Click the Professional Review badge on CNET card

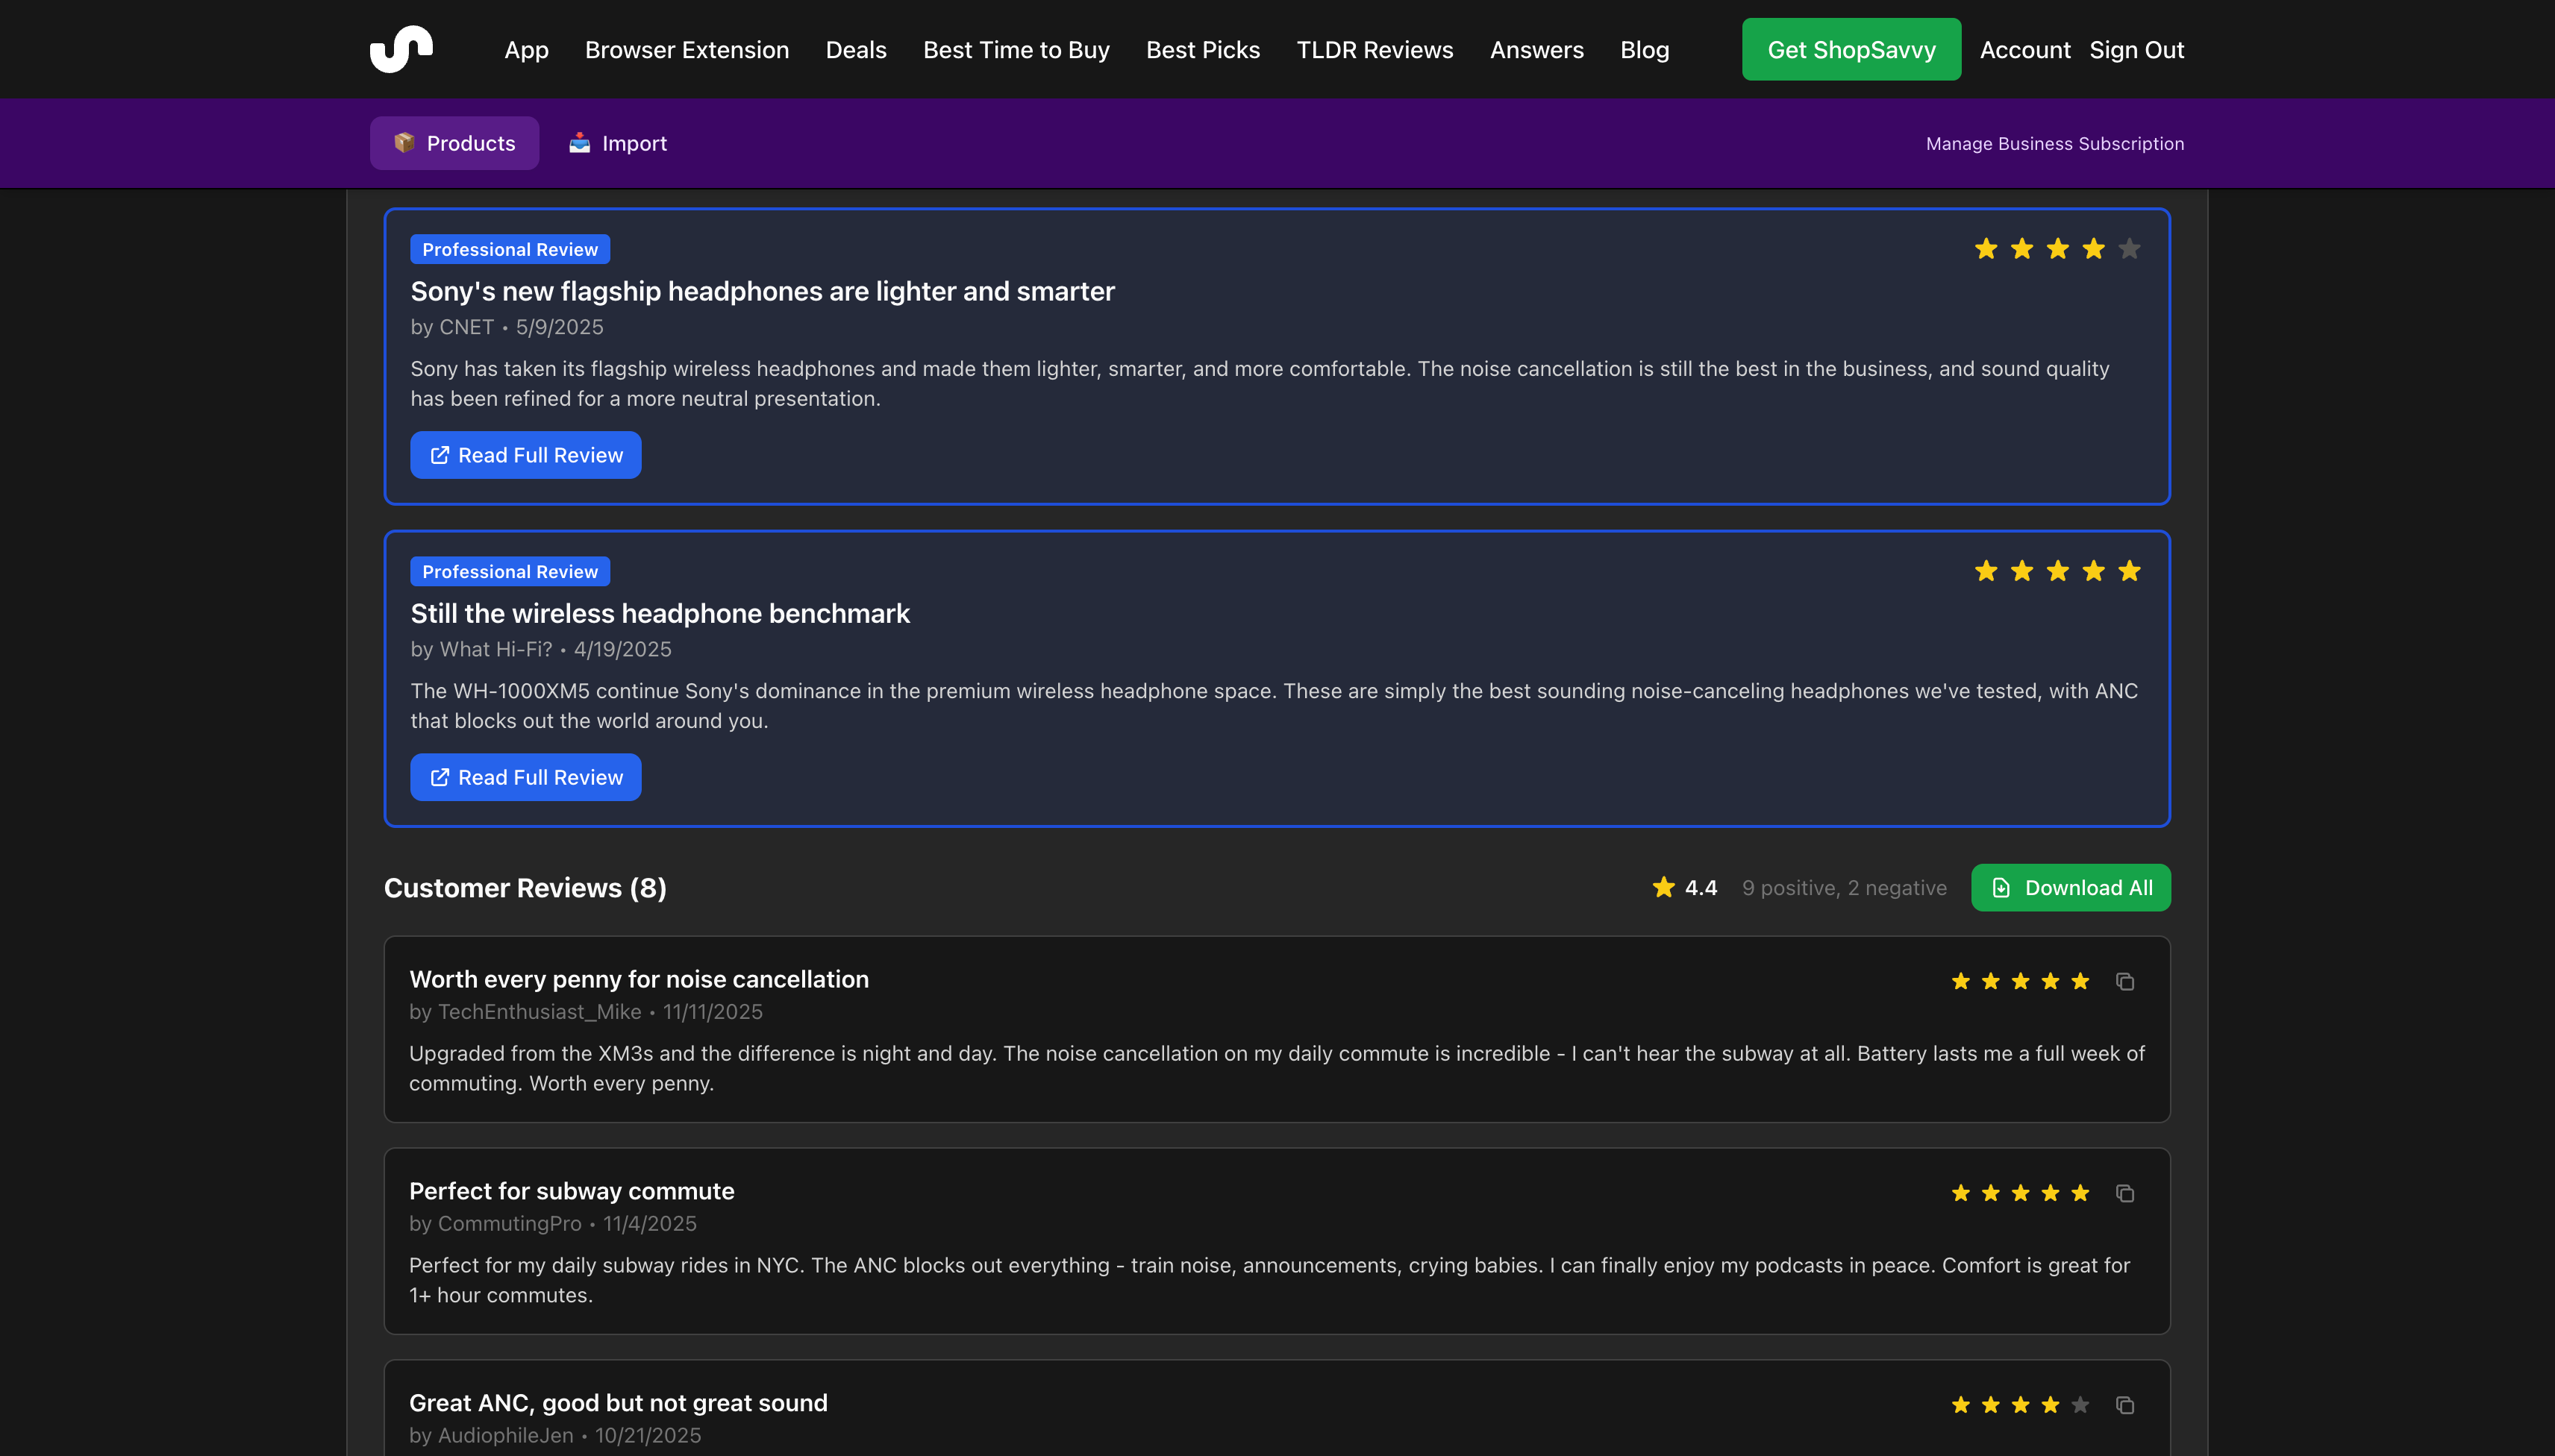509,249
